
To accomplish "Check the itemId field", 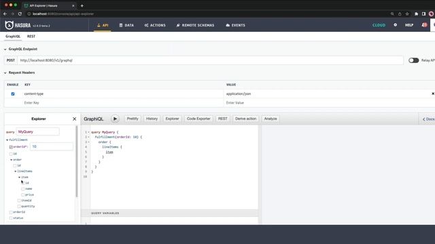I will pyautogui.click(x=19, y=201).
